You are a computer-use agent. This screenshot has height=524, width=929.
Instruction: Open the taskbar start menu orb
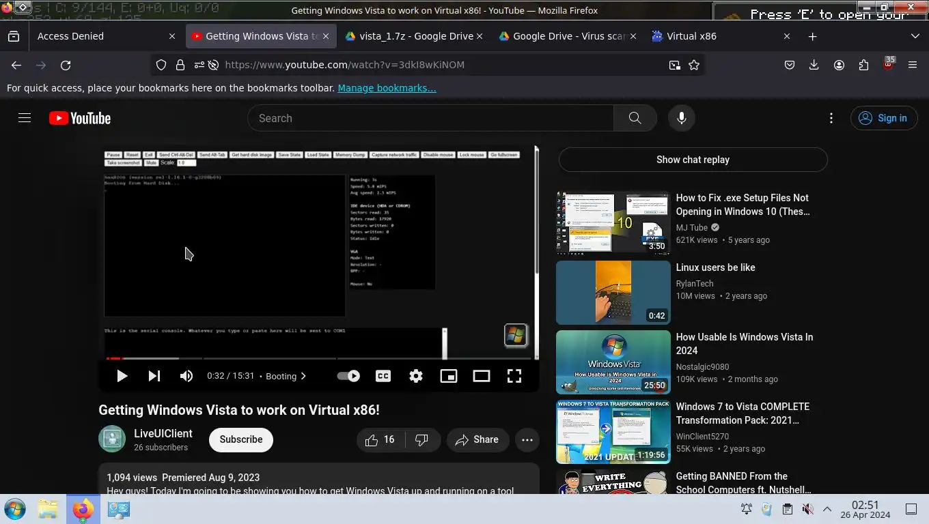point(15,509)
